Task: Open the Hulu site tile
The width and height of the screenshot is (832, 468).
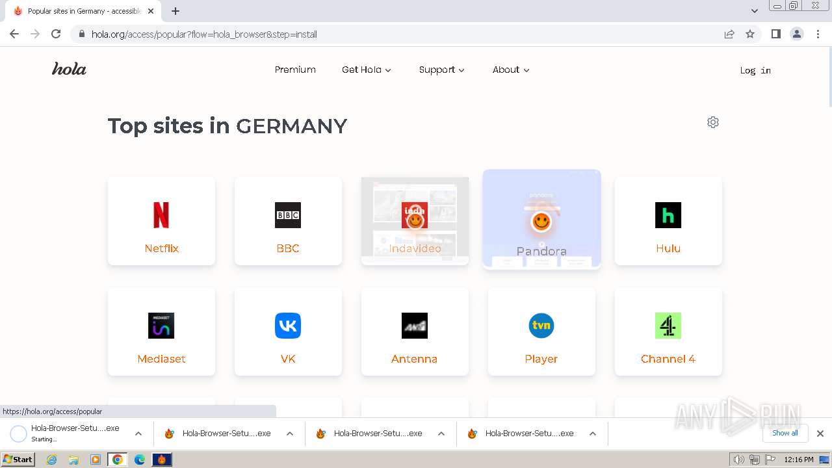Action: click(x=668, y=221)
